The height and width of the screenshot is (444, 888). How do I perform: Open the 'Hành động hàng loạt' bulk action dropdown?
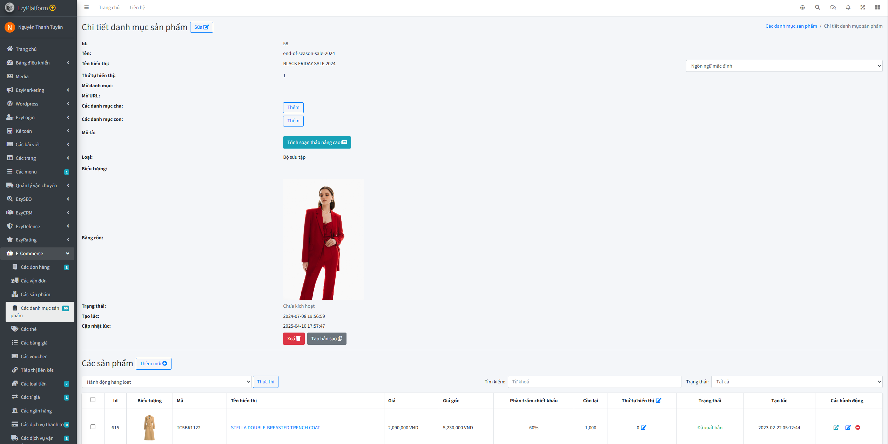[167, 382]
